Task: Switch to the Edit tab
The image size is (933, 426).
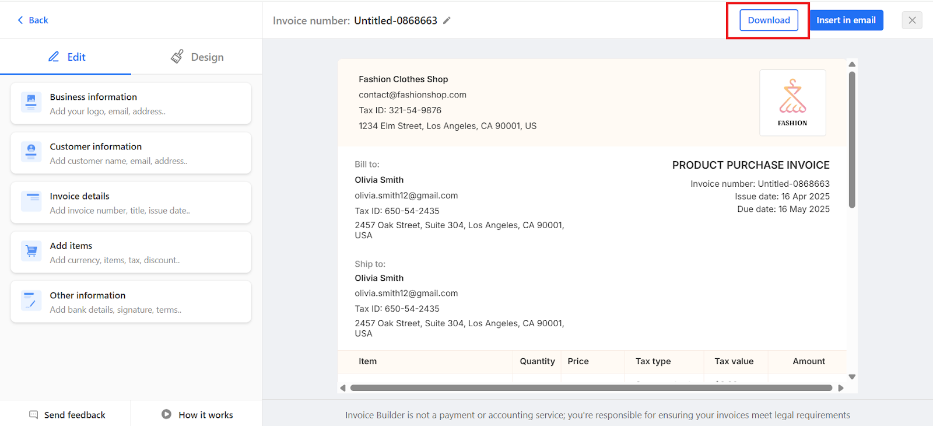Action: (x=67, y=57)
